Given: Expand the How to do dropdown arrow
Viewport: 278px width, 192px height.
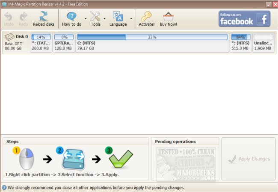Looking at the screenshot, I should [x=86, y=19].
